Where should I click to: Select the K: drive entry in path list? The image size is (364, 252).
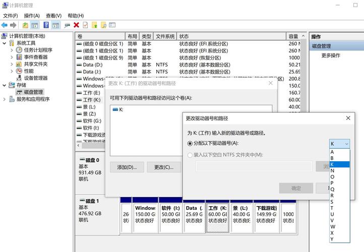(x=117, y=109)
